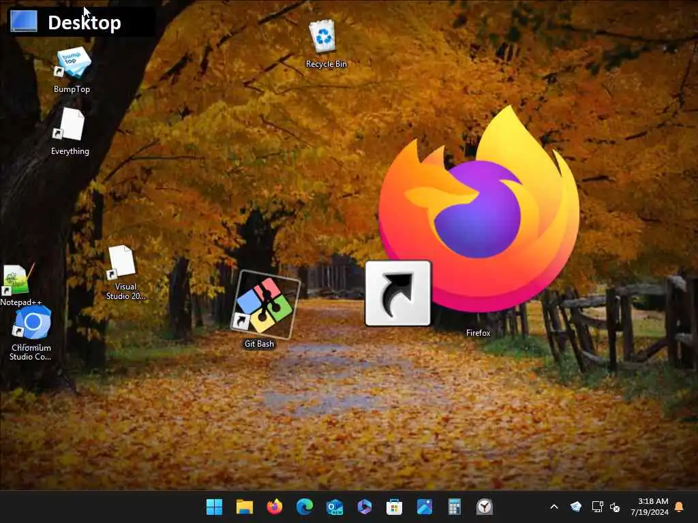Click the Recycle Bin text label
This screenshot has width=698, height=523.
coord(326,64)
